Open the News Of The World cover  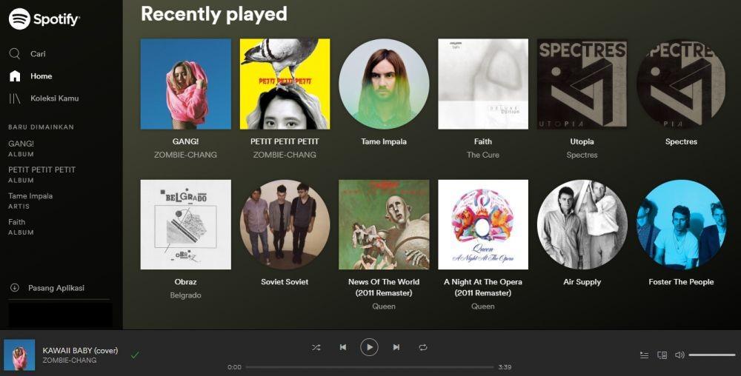click(384, 224)
